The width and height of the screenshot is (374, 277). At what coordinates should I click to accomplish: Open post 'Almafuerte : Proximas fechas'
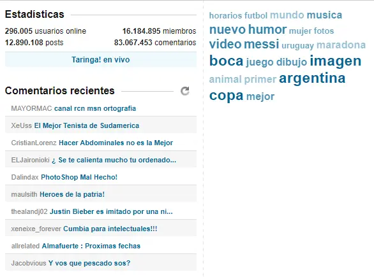pyautogui.click(x=91, y=246)
